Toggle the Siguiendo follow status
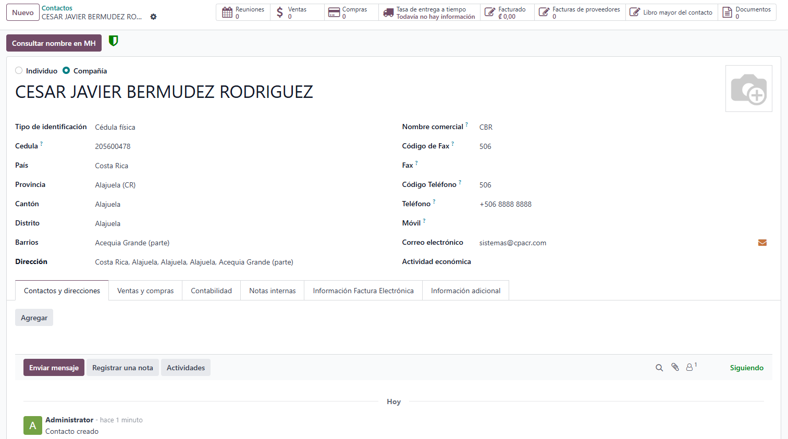This screenshot has height=439, width=788. 746,368
